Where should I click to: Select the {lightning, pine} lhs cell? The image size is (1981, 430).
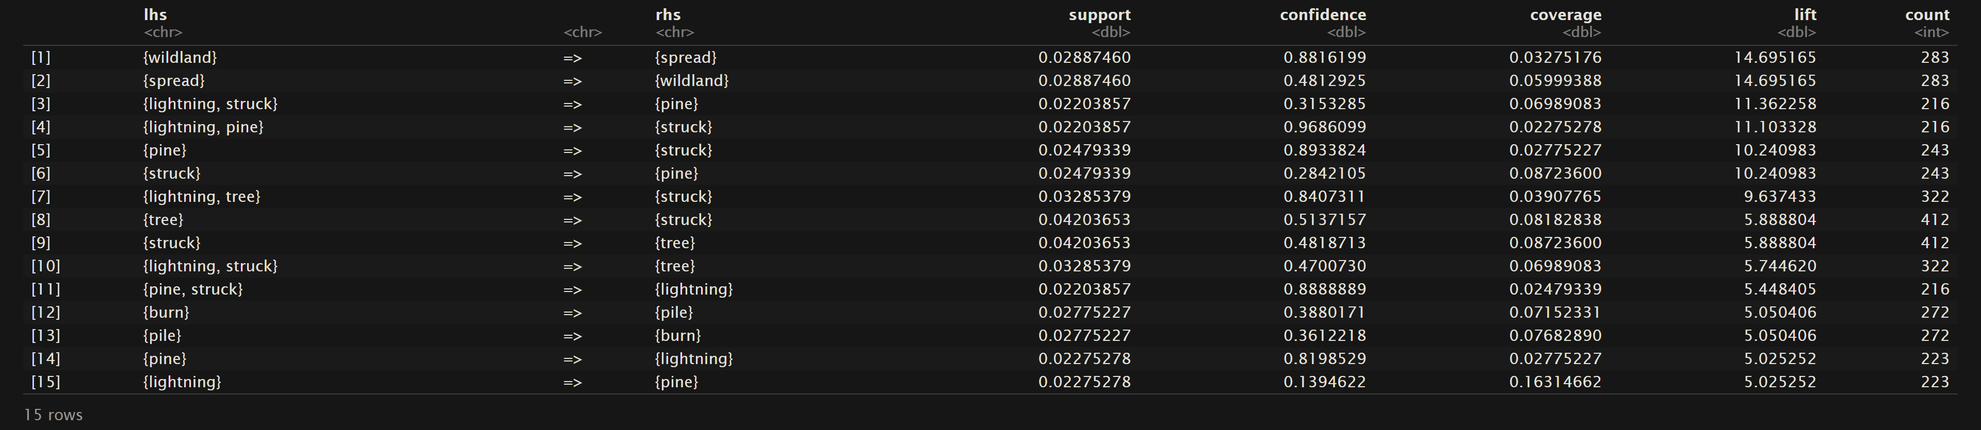[203, 128]
